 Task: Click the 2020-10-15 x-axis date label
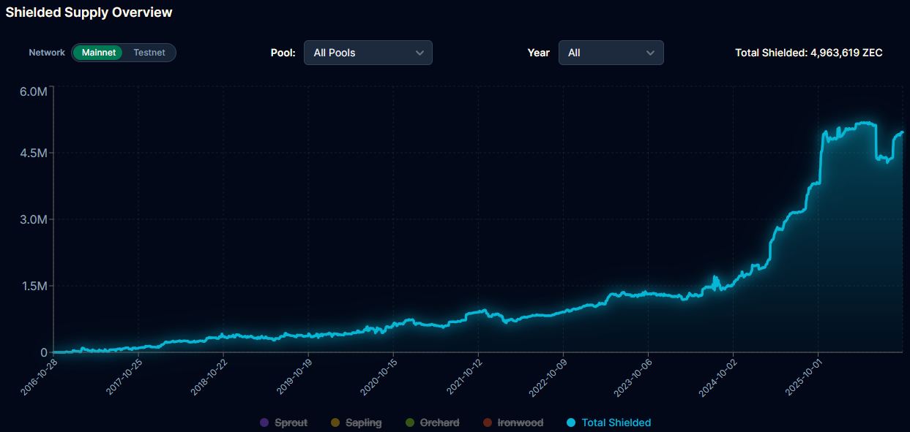[379, 376]
